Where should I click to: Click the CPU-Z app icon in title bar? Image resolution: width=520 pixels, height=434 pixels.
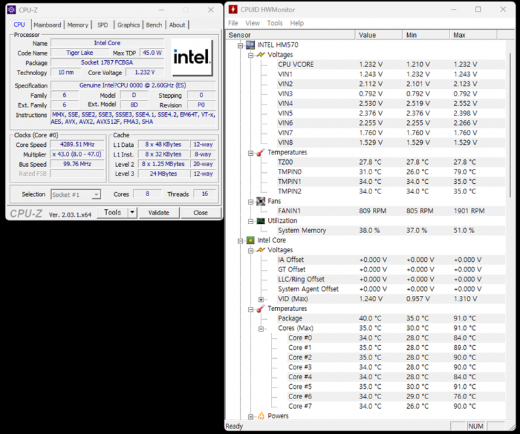click(11, 10)
